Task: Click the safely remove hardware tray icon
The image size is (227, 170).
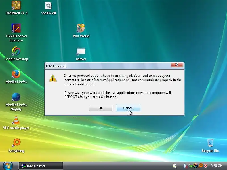Action: pyautogui.click(x=190, y=166)
